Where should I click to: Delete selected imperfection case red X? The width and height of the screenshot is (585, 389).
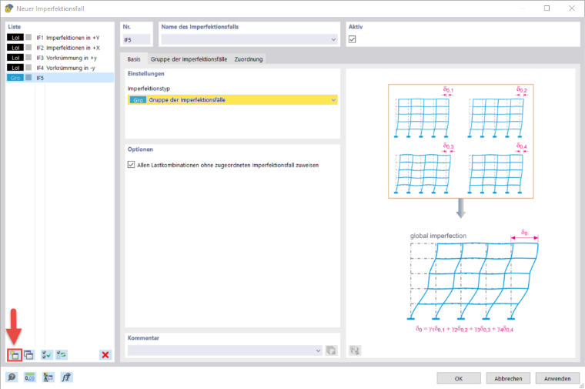tap(105, 354)
